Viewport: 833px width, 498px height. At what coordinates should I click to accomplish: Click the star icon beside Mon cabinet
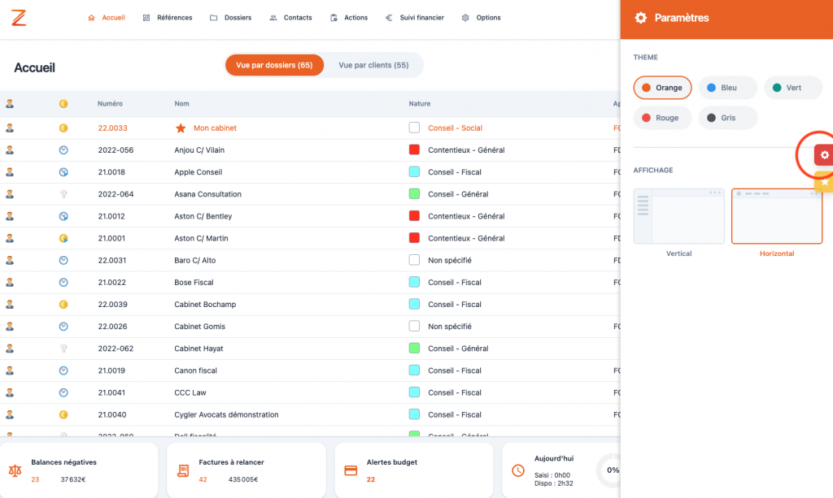tap(181, 128)
